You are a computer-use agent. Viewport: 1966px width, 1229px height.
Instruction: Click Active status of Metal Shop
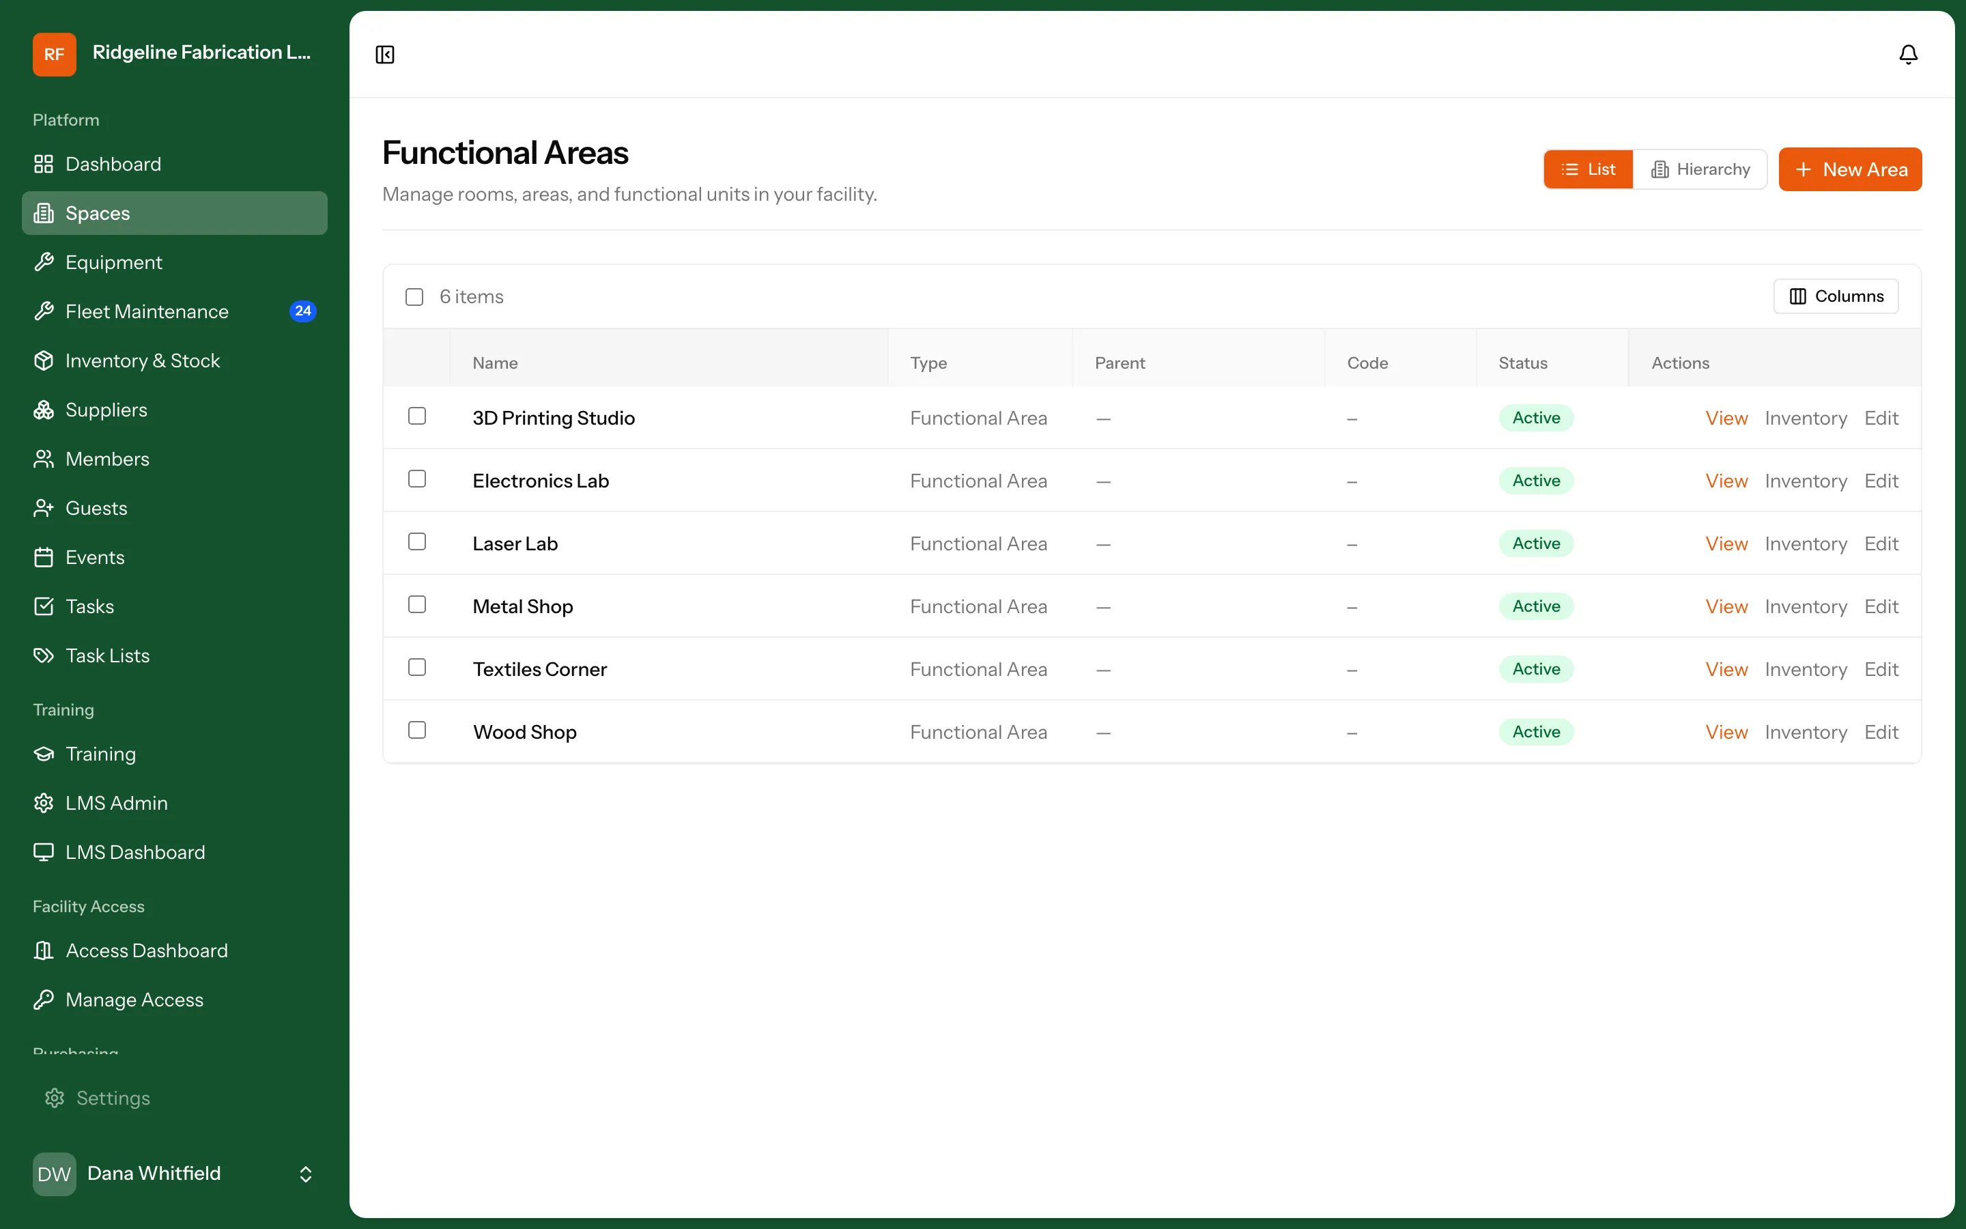click(x=1535, y=606)
